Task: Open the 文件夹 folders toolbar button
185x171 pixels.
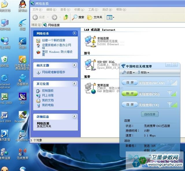Action: tap(95, 17)
